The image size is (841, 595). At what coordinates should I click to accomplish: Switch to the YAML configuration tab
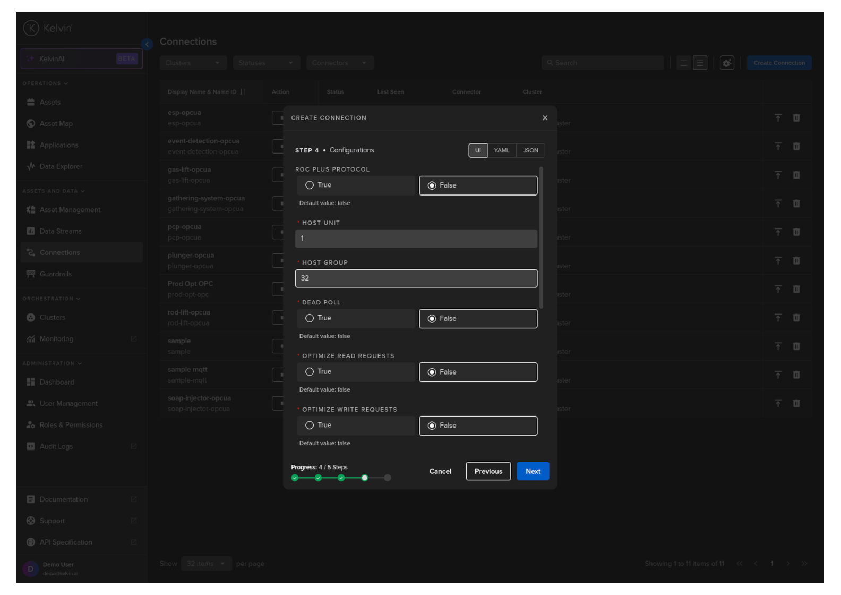pos(501,150)
